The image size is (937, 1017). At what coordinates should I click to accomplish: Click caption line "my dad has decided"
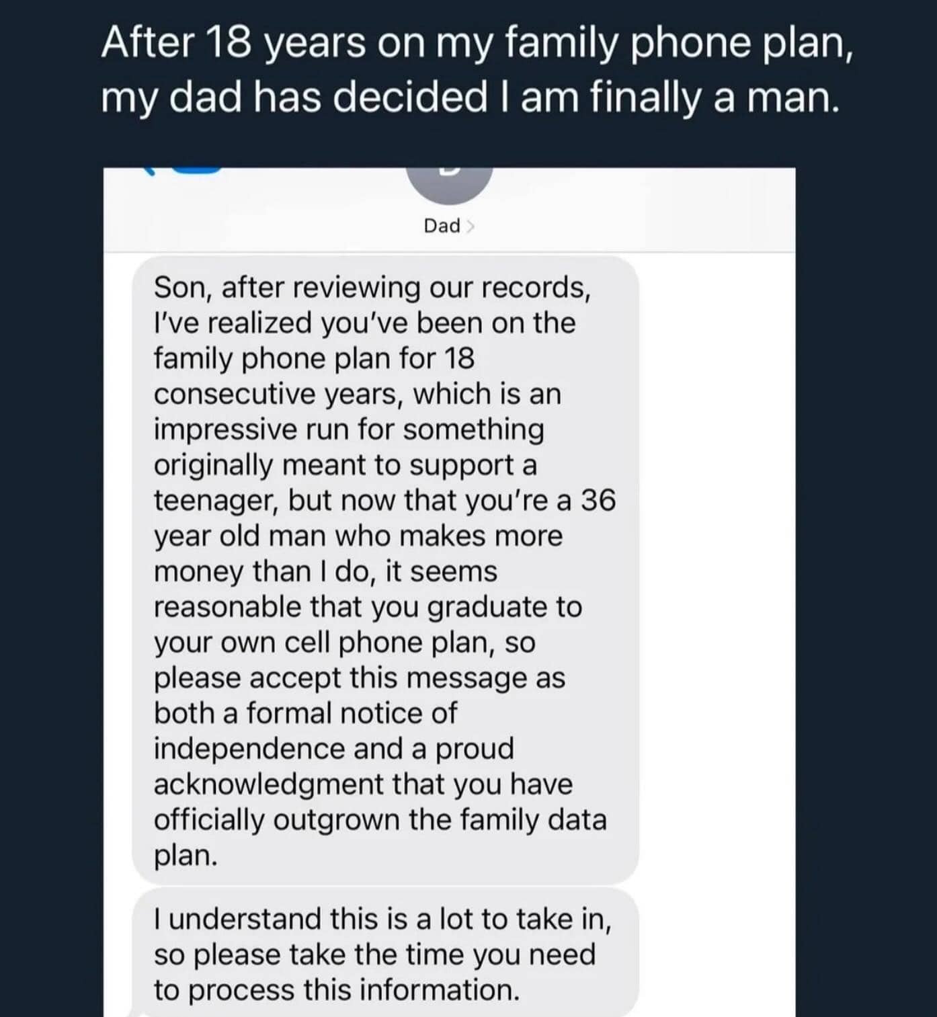click(x=470, y=98)
